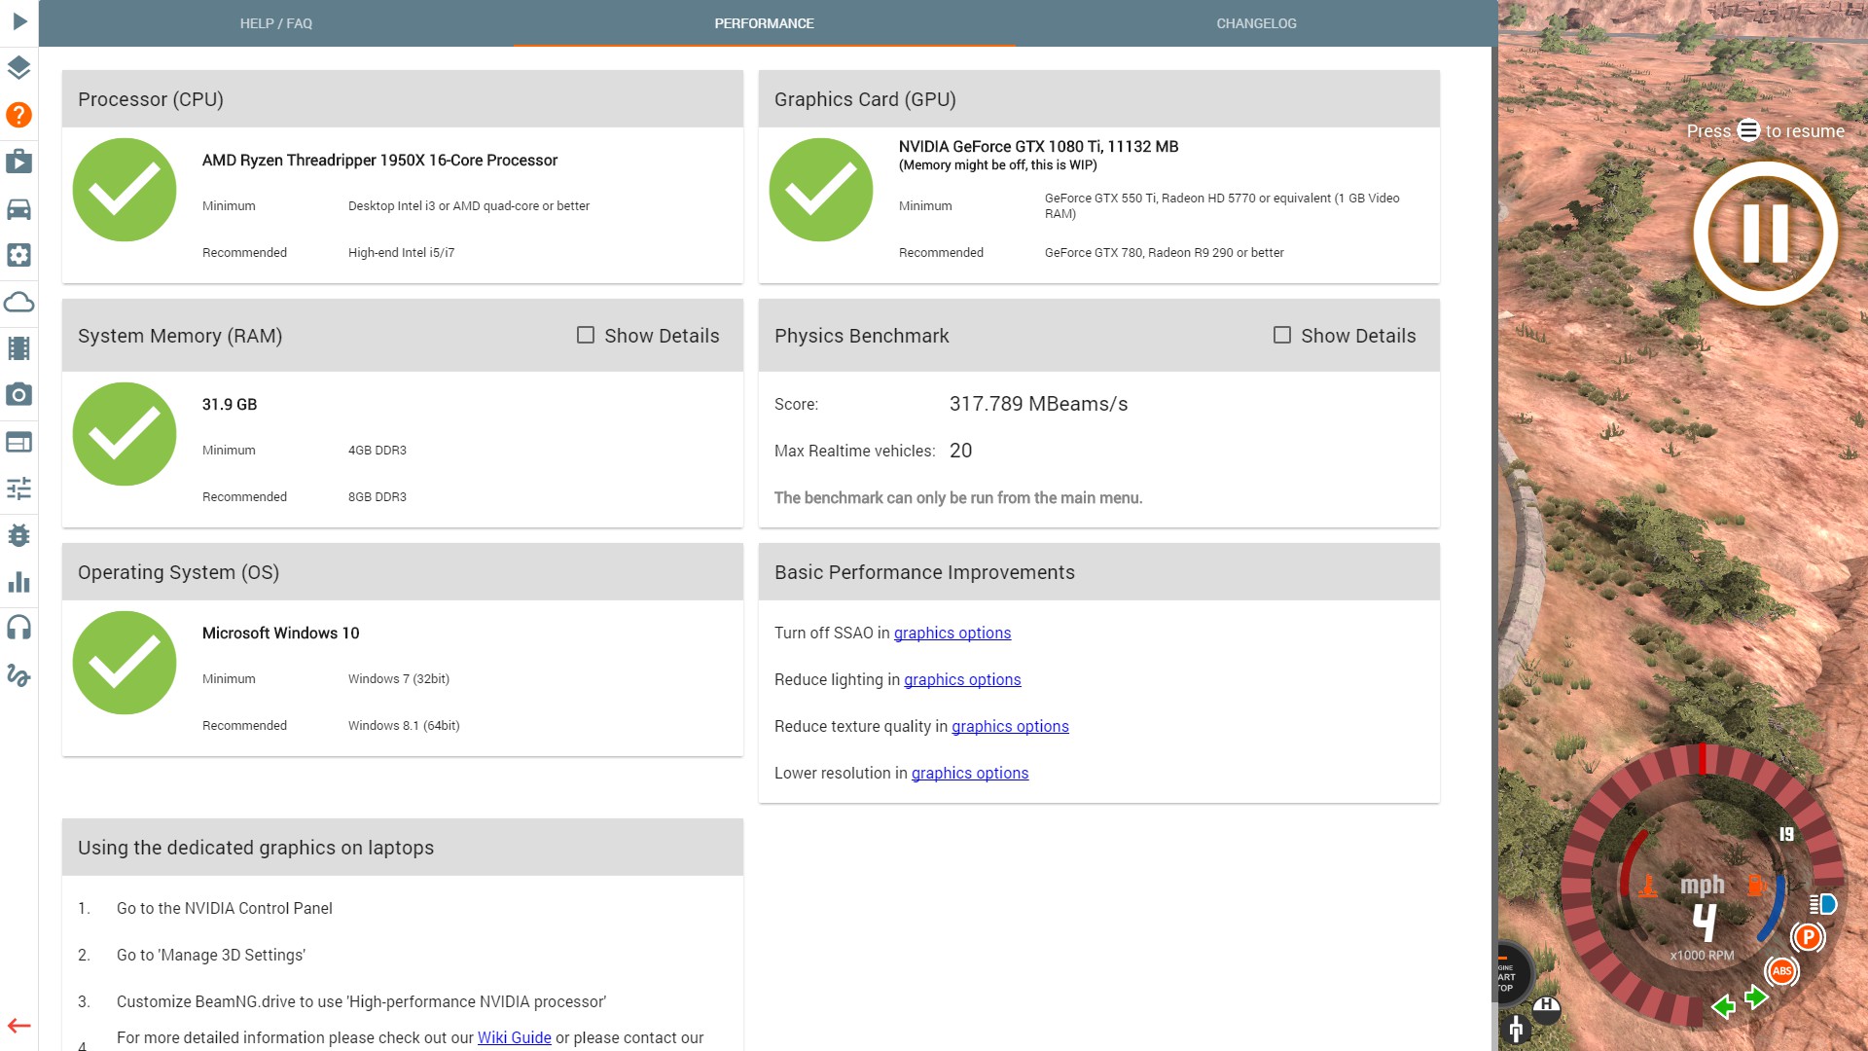The height and width of the screenshot is (1051, 1868).
Task: Click 'NVIDIA GeForce GTX 1080 Ti' text
Action: 1038,146
